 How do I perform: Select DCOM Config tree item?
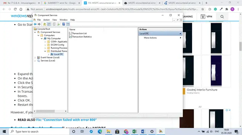(x=57, y=45)
